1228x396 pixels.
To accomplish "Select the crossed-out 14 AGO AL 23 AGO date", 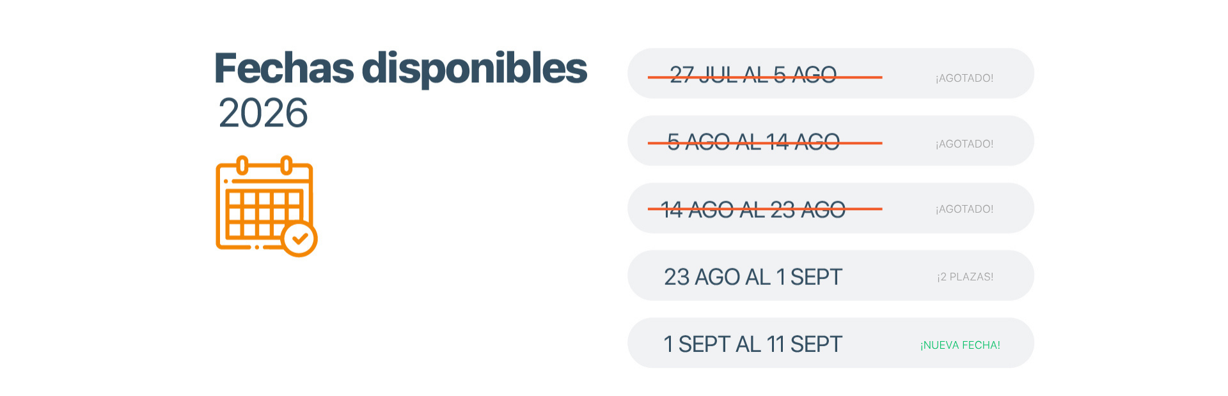I will click(753, 209).
